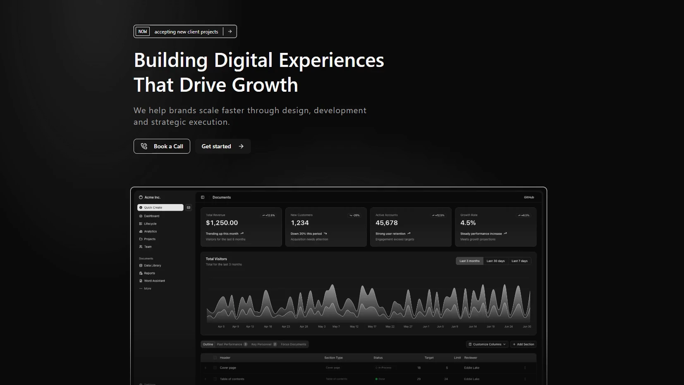
Task: Click the 'Done' status badge
Action: pyautogui.click(x=380, y=379)
